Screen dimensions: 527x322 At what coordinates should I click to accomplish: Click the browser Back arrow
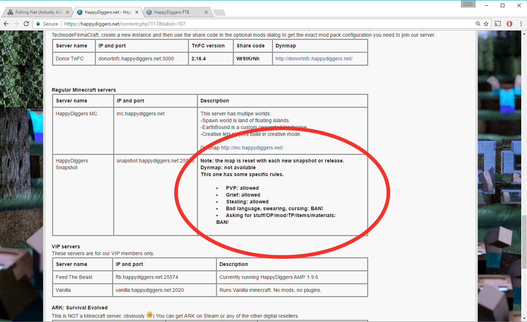click(x=6, y=24)
